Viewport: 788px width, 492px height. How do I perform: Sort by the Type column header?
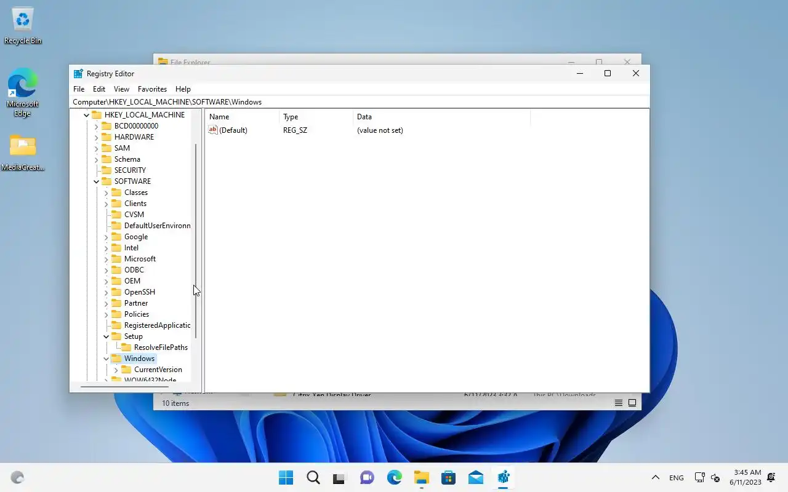[x=316, y=117]
